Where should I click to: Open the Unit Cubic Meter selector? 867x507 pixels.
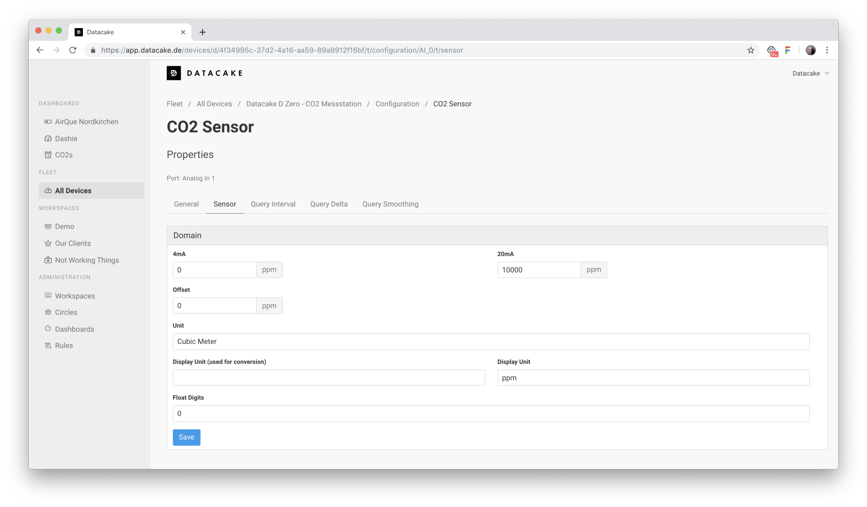[x=491, y=342]
